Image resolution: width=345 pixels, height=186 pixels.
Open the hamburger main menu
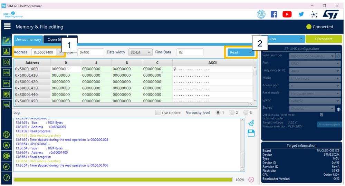click(7, 27)
